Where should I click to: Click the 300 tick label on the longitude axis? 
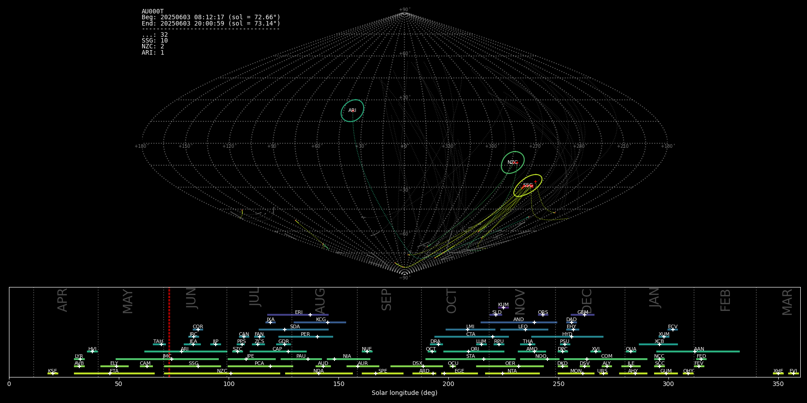[x=668, y=384]
